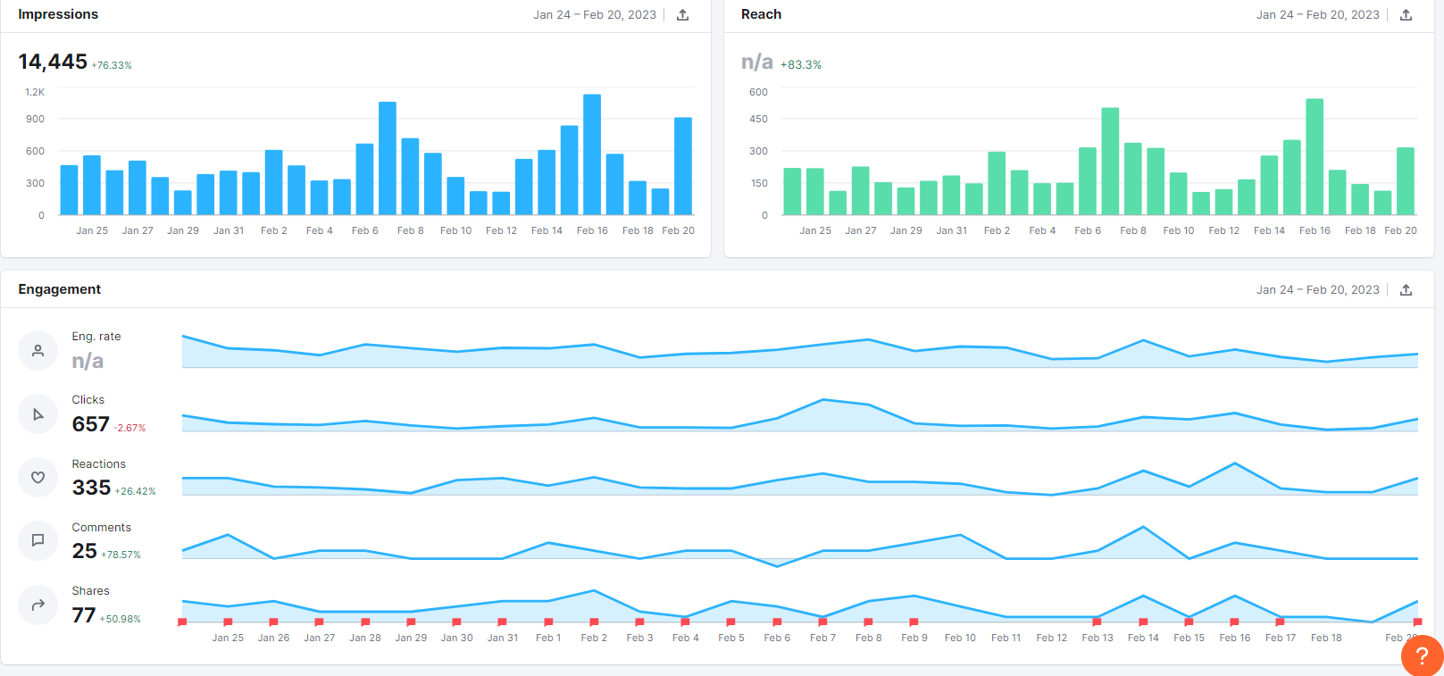The image size is (1444, 676).
Task: Click the red post marker at Jan 25
Action: [228, 622]
